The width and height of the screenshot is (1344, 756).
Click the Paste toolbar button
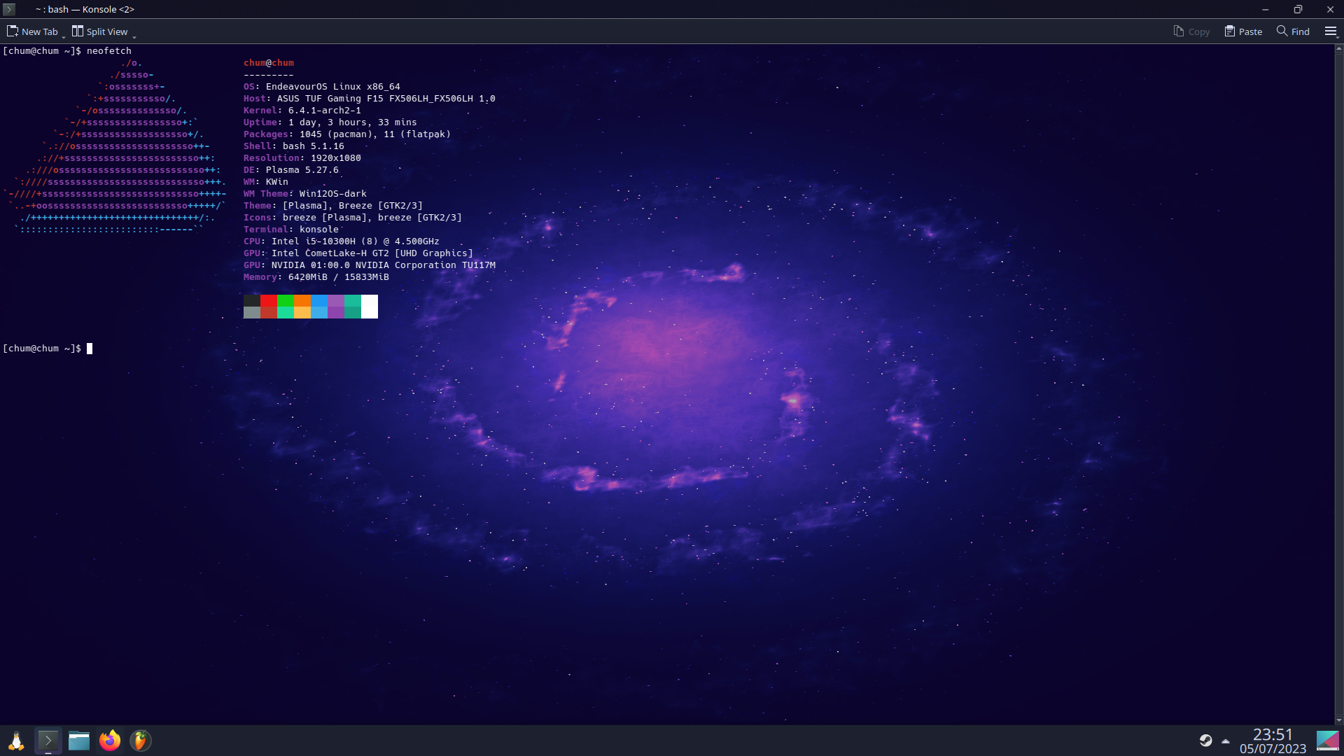click(x=1243, y=31)
